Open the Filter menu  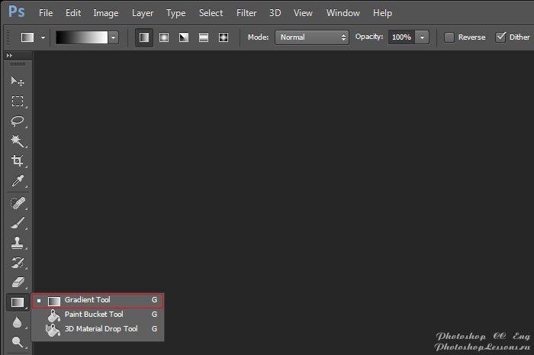tap(246, 13)
